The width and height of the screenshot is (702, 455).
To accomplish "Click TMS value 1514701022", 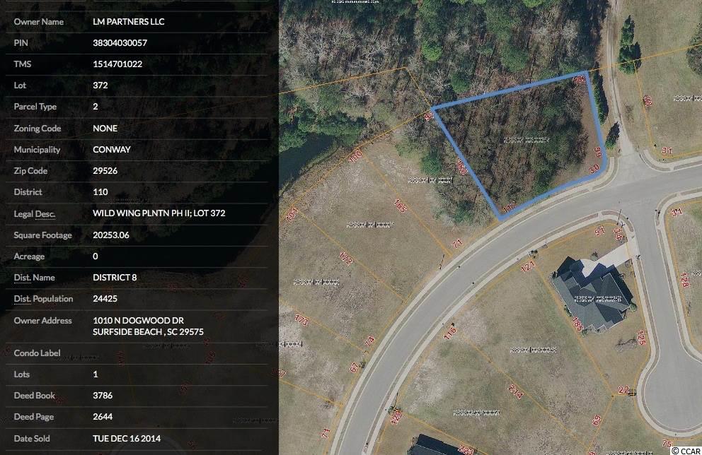I will [117, 64].
